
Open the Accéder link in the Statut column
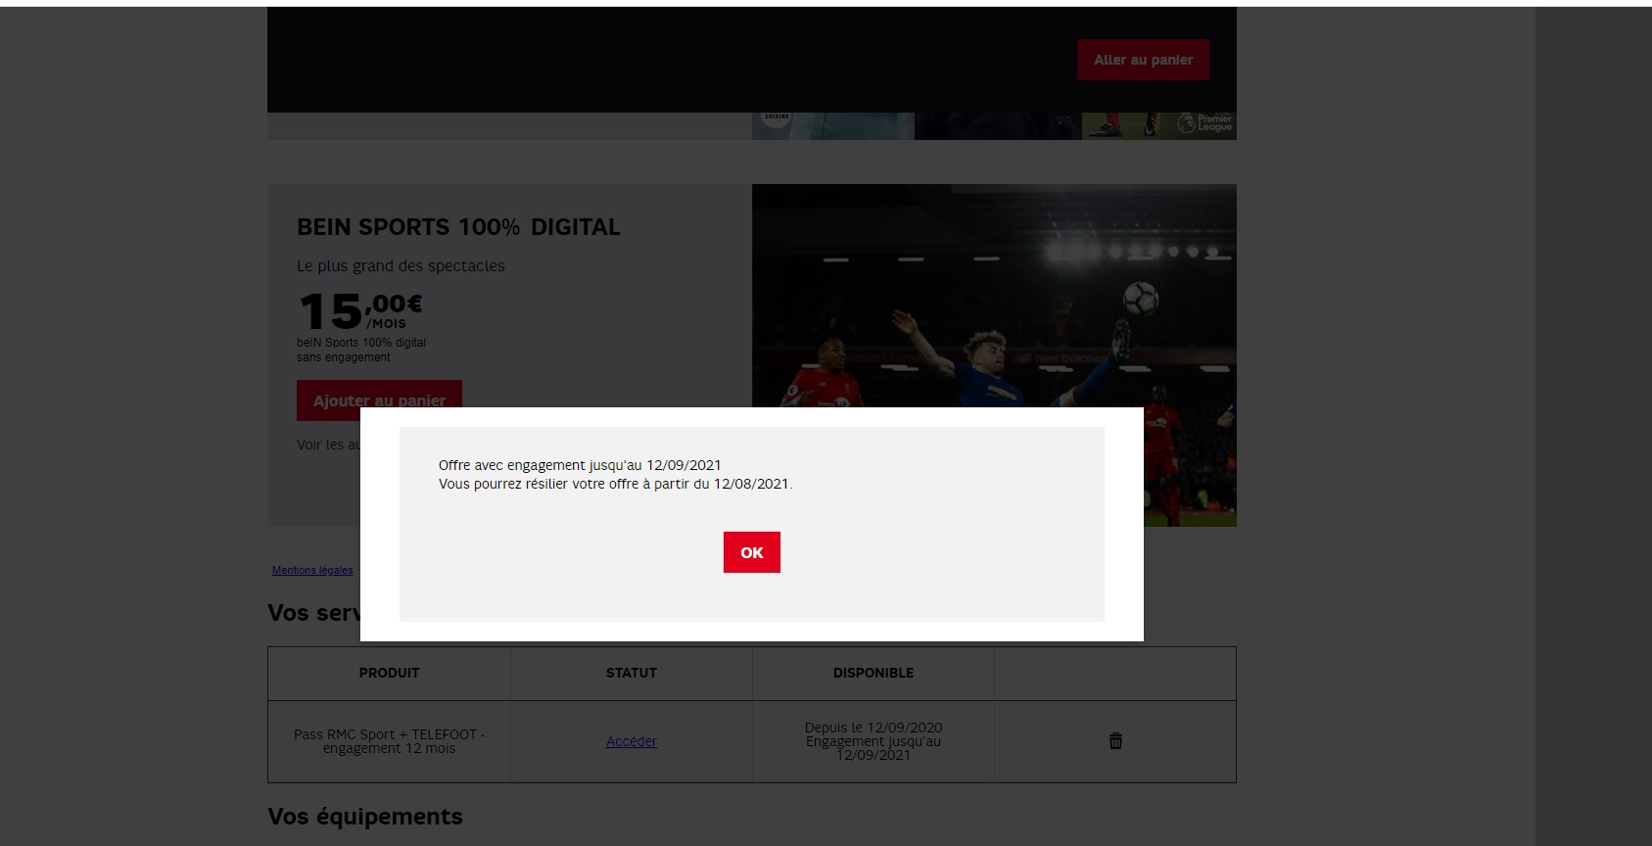(631, 741)
